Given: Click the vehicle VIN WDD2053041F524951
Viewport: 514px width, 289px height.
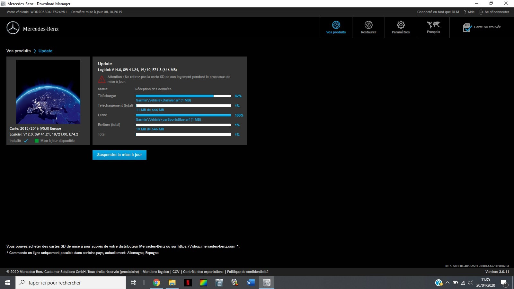Looking at the screenshot, I should click(49, 12).
